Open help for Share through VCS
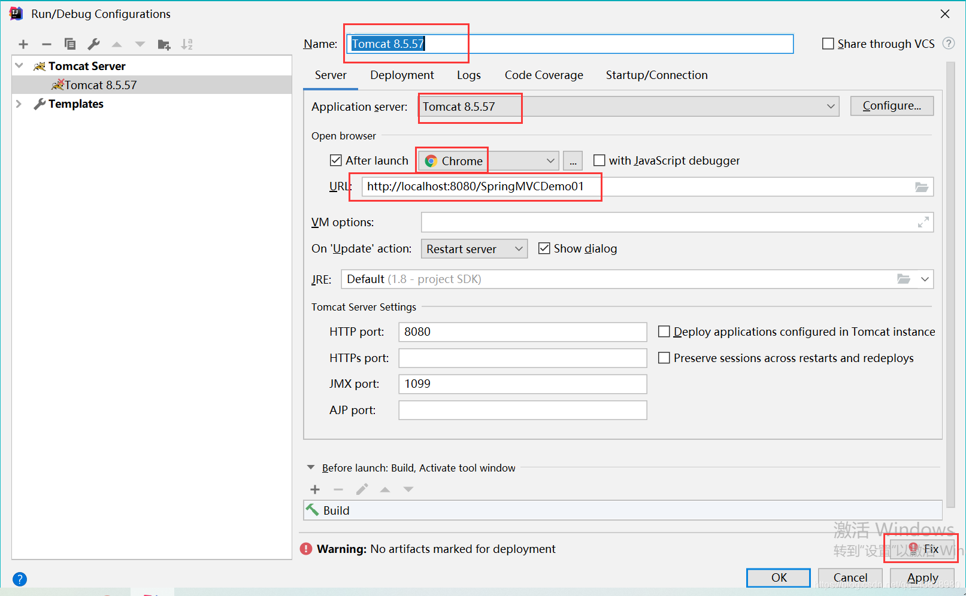Screen dimensions: 966x596 click(x=949, y=43)
